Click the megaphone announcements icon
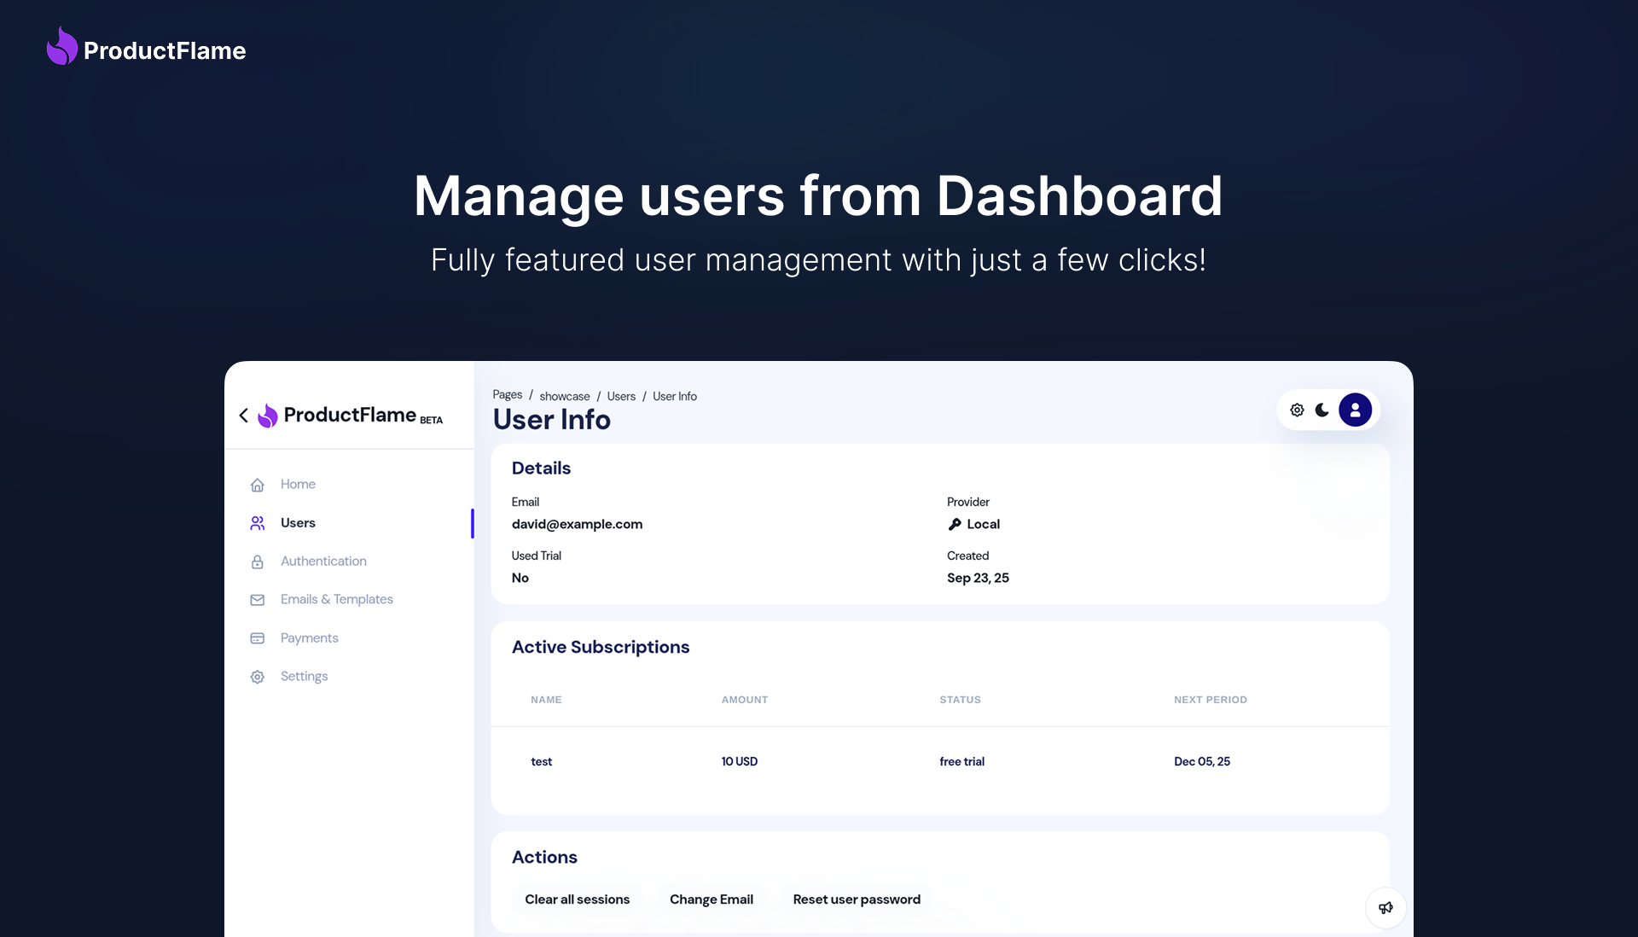Image resolution: width=1638 pixels, height=937 pixels. click(1385, 907)
